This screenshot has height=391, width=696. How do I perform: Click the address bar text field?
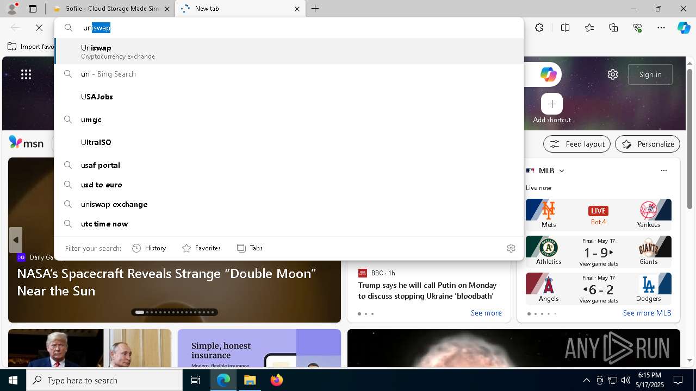pos(288,28)
